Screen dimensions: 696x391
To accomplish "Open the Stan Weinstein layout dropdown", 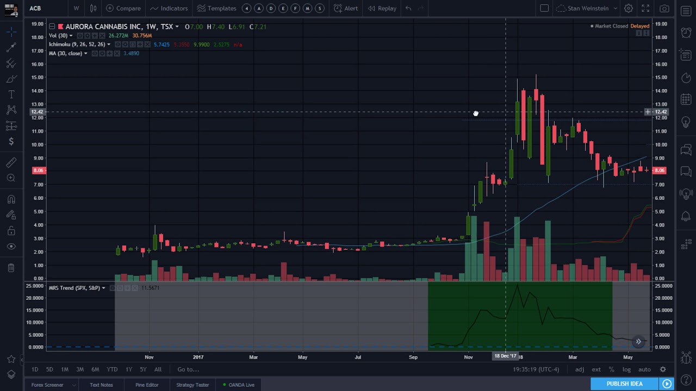I will 588,8.
